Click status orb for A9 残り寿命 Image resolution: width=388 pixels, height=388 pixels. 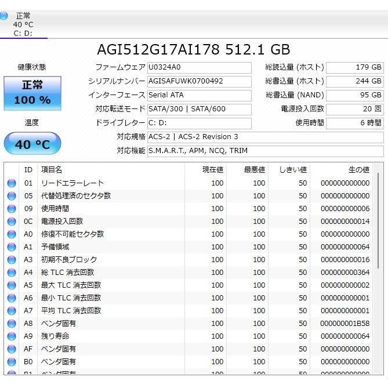click(12, 336)
